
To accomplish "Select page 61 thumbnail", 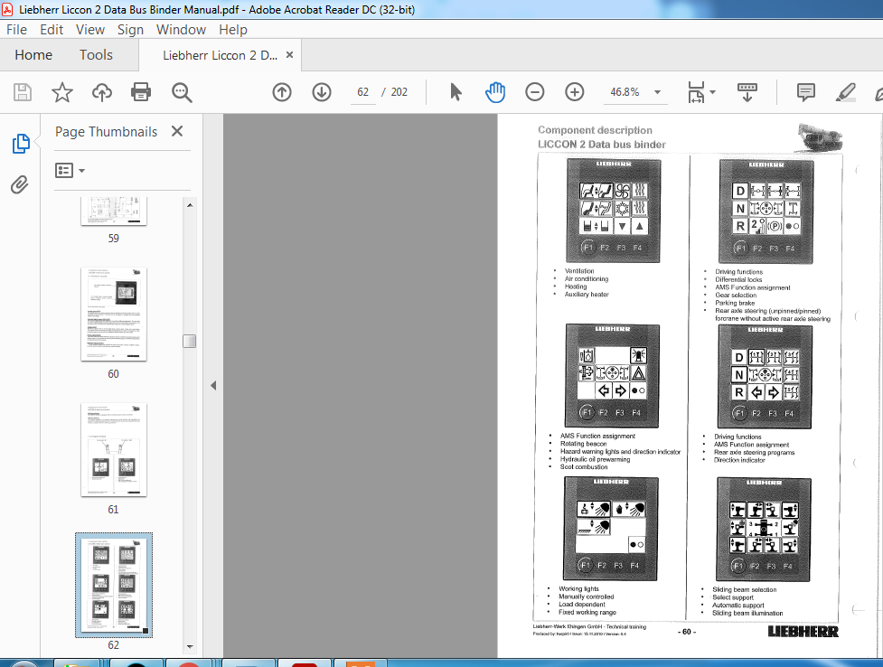I will pos(114,449).
